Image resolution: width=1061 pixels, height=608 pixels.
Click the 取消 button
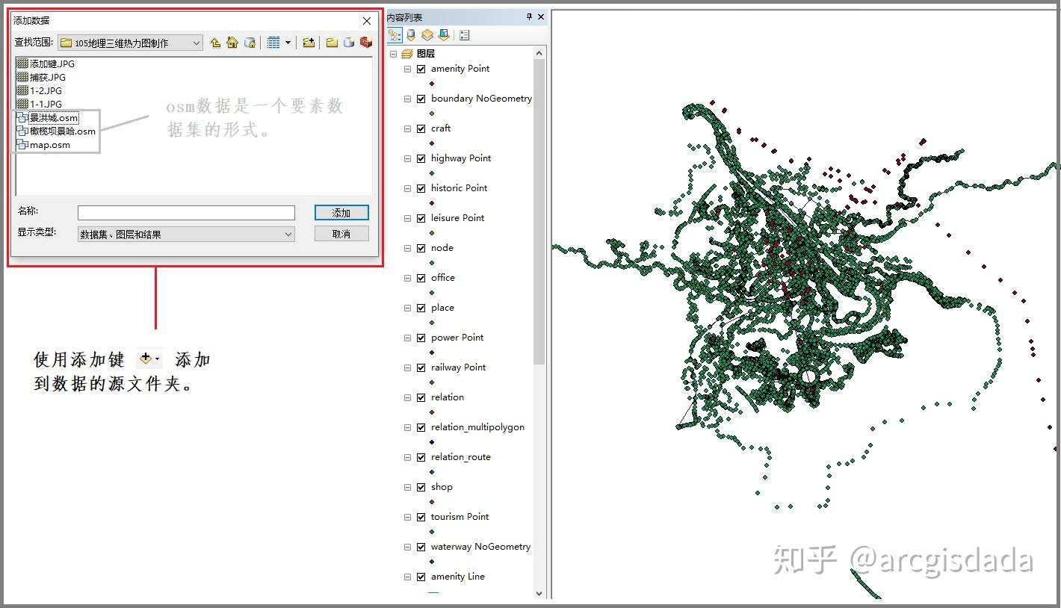tap(341, 233)
